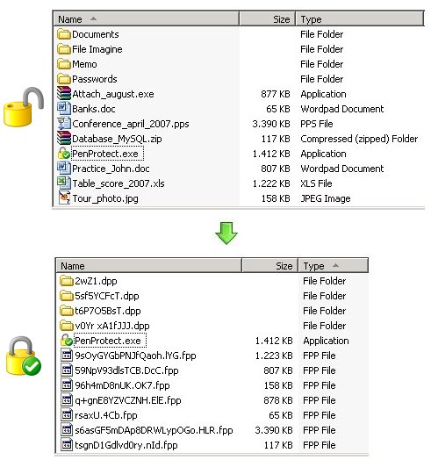Select the Practice_John.doc file name
Screen dimensions: 431x460
111,169
